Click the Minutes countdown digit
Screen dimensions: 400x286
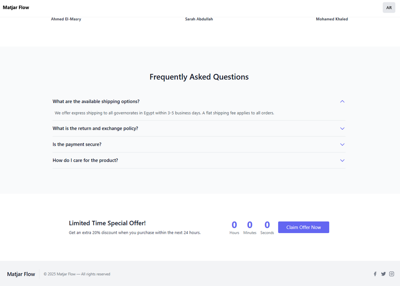[x=250, y=225]
